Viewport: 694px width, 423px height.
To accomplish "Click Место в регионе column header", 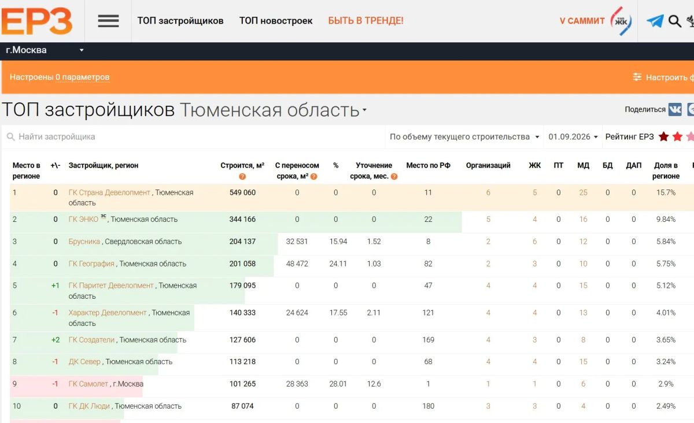I will 27,170.
